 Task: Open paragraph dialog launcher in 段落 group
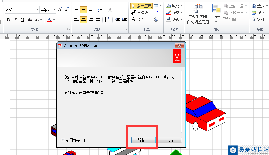point(126,29)
